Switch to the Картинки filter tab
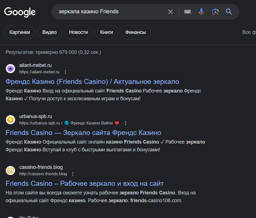256x218 pixels. [19, 32]
